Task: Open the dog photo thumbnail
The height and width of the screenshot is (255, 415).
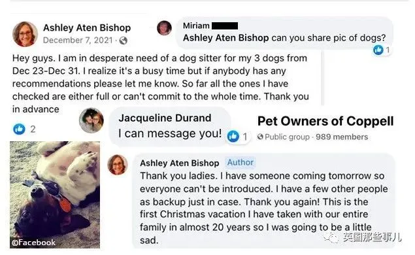Action: pos(55,195)
